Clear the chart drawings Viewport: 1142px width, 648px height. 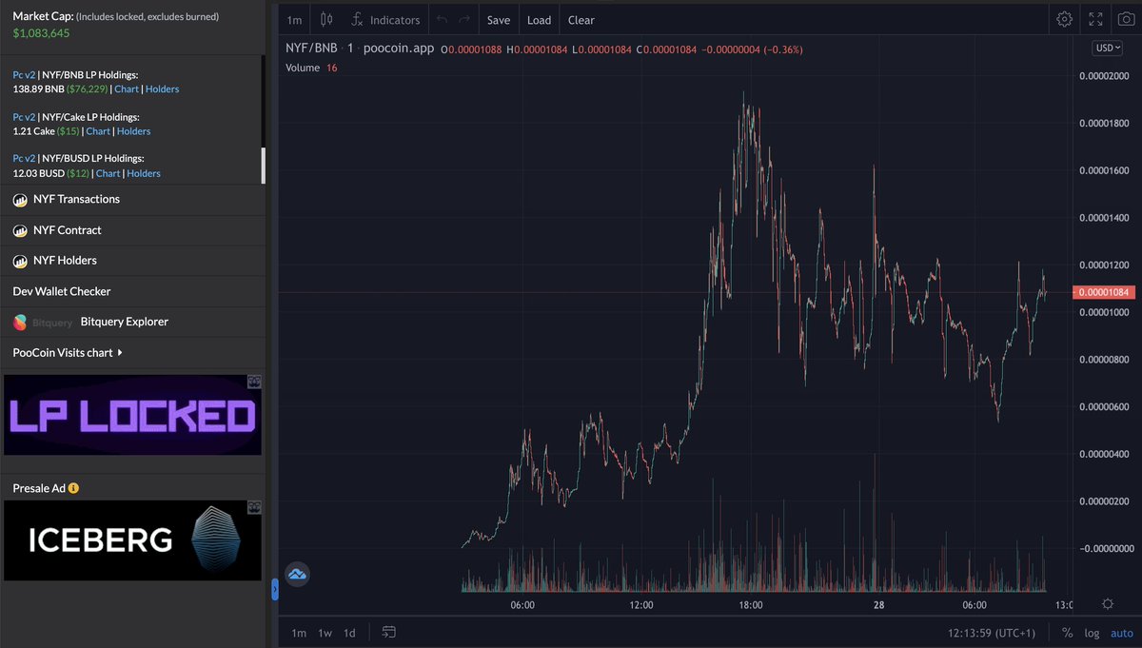click(x=581, y=20)
